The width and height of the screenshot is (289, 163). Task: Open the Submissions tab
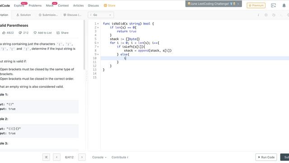(48, 15)
